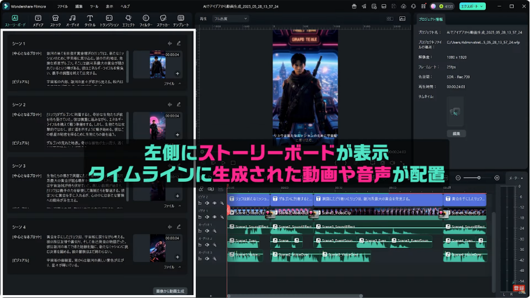
Task: Select the プロジェクト情報 tab
Action: coord(430,19)
